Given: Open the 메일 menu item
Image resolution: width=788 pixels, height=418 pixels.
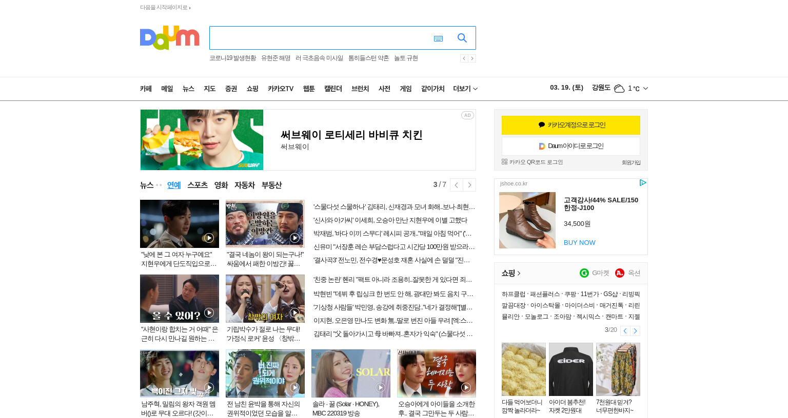Looking at the screenshot, I should pyautogui.click(x=167, y=89).
